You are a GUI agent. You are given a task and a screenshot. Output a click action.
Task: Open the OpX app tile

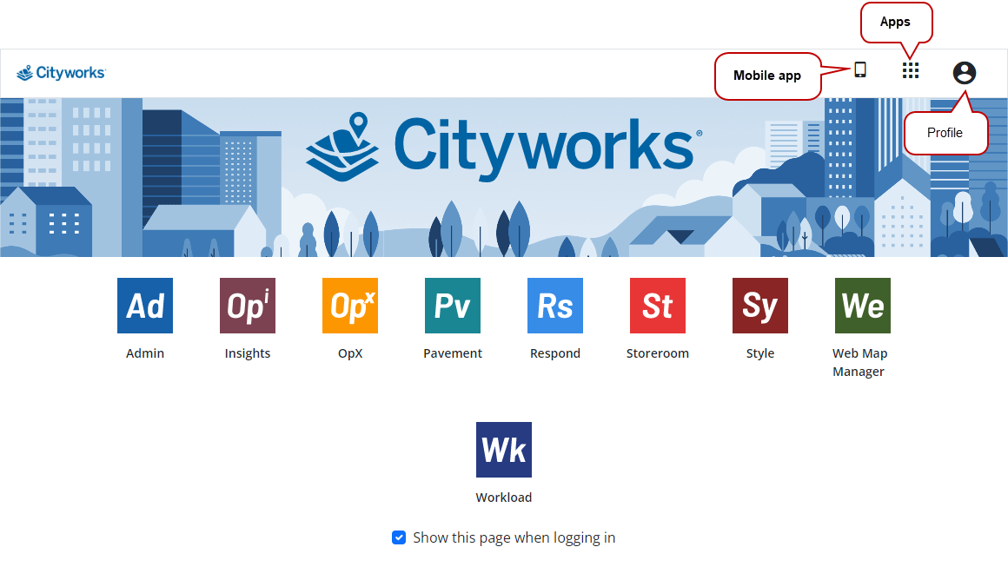[350, 306]
